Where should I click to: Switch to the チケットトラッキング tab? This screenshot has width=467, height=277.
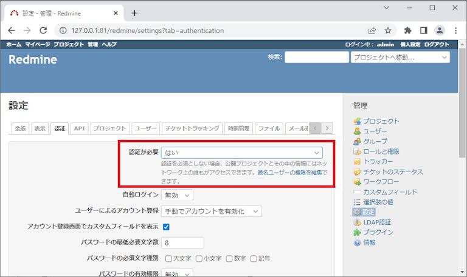point(192,128)
